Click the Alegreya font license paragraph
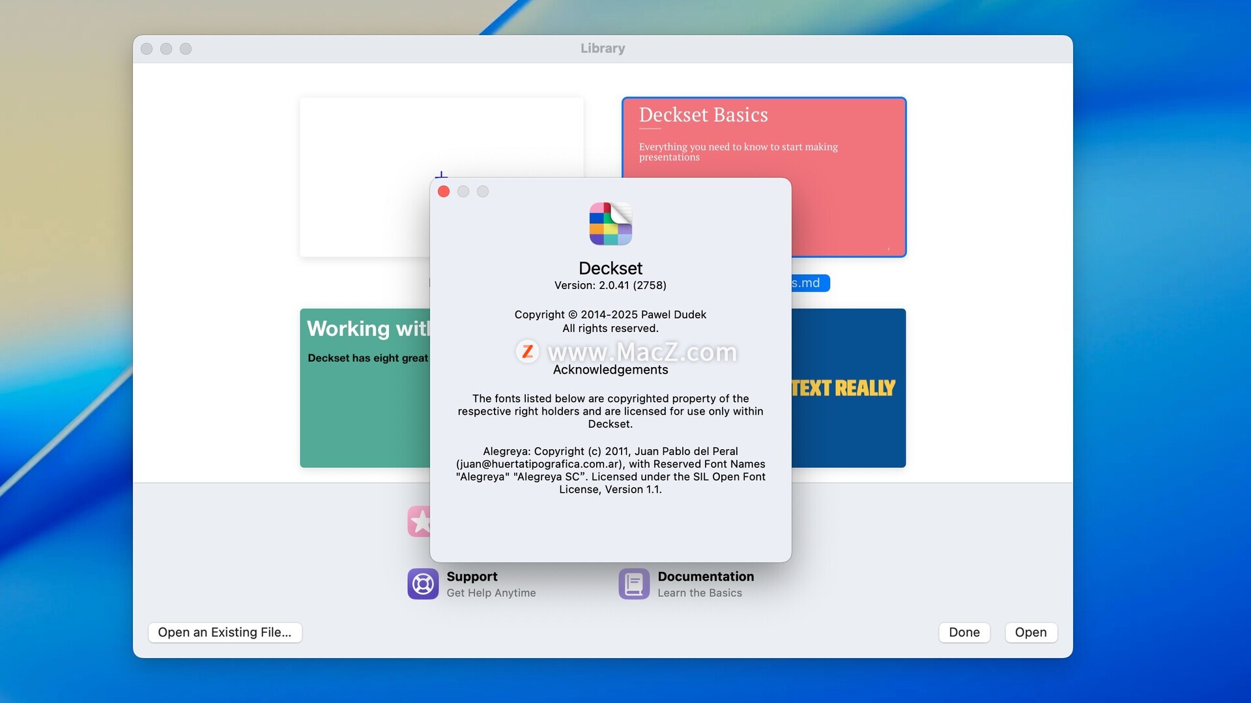The width and height of the screenshot is (1251, 703). [611, 470]
